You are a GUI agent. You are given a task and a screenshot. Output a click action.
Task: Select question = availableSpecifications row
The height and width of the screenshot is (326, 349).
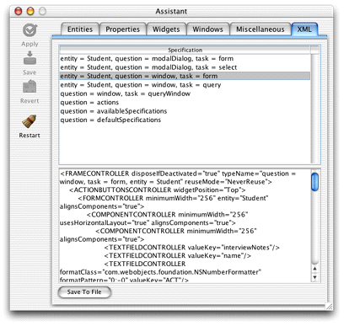tap(185, 111)
